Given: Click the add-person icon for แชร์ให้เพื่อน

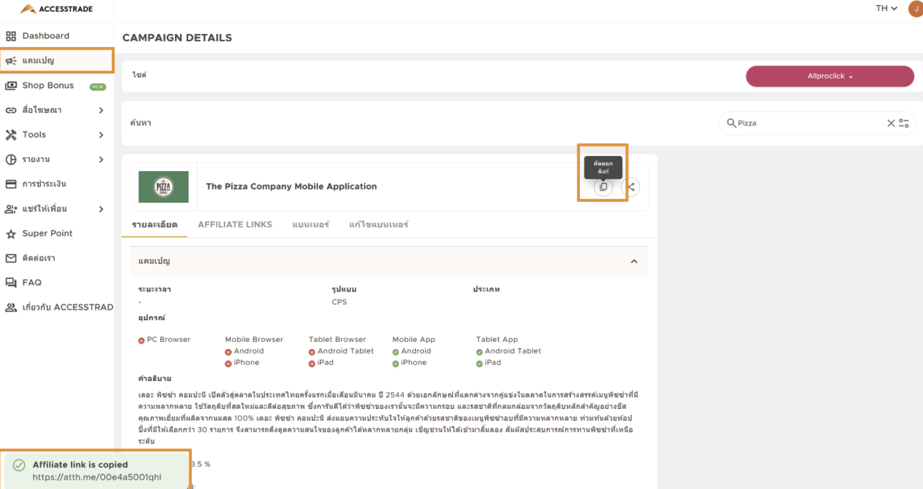Looking at the screenshot, I should [11, 209].
